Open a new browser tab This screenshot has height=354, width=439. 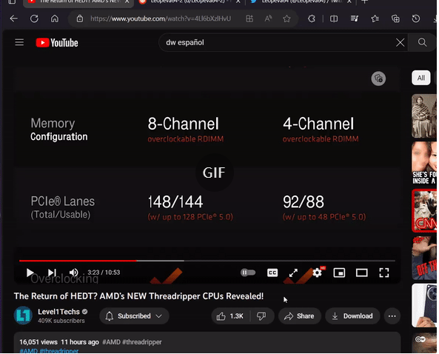point(364,1)
